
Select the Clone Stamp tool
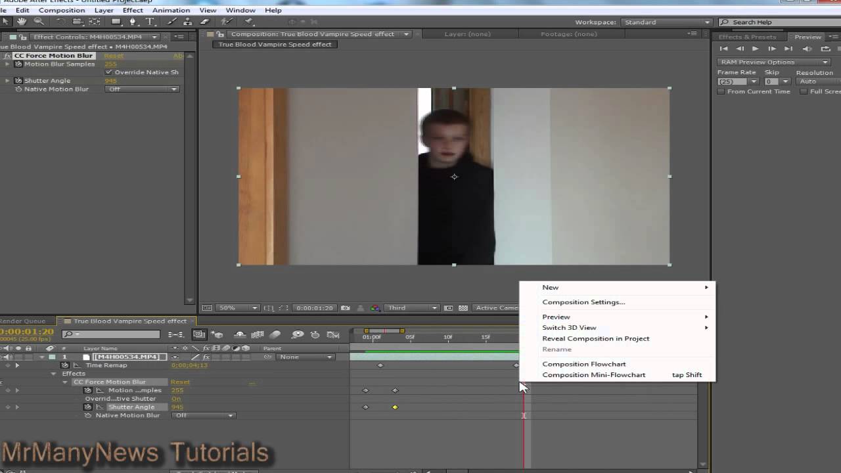click(188, 22)
